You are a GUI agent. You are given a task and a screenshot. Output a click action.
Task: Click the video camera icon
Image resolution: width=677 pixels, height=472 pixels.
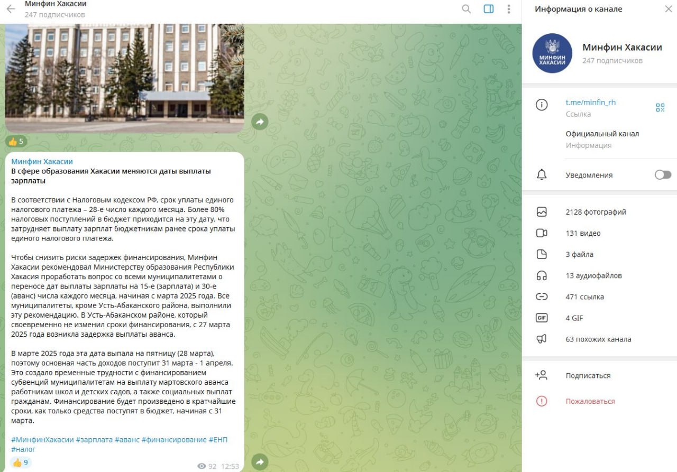pos(542,233)
